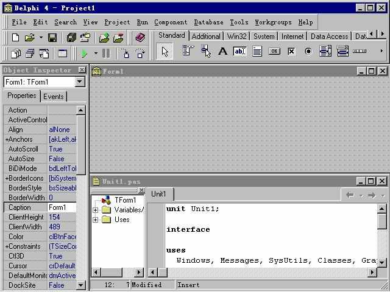Switch to the Events tab in Object Inspector
This screenshot has height=292, width=390.
coord(54,97)
